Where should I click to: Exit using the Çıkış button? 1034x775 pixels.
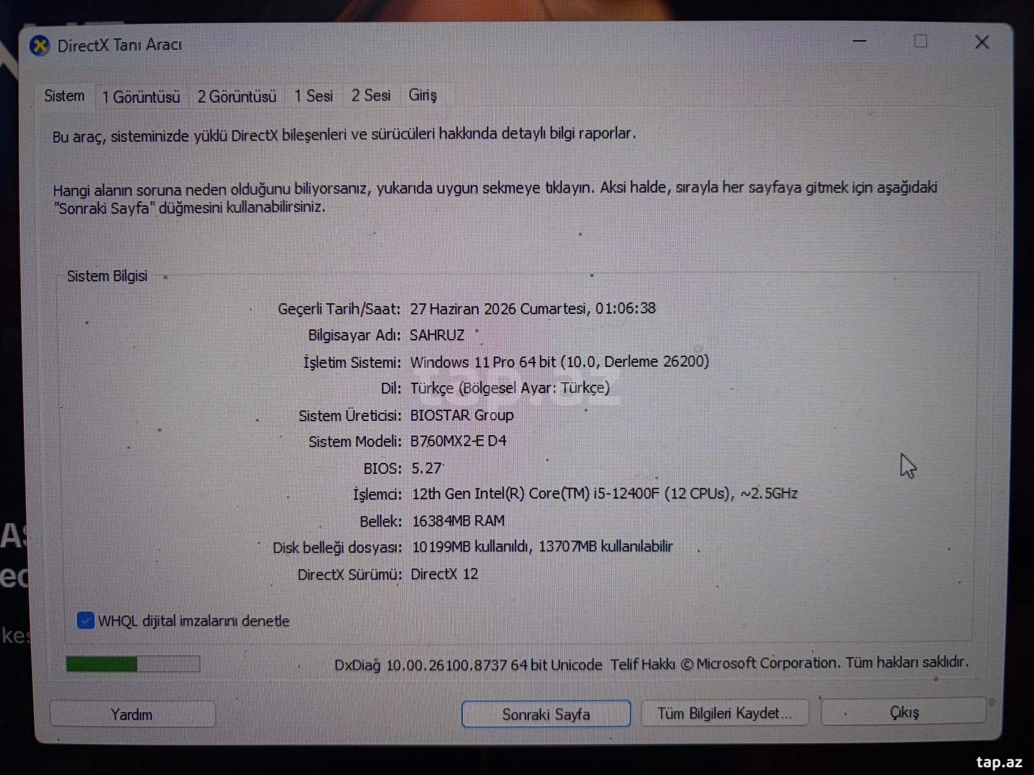[x=904, y=712]
